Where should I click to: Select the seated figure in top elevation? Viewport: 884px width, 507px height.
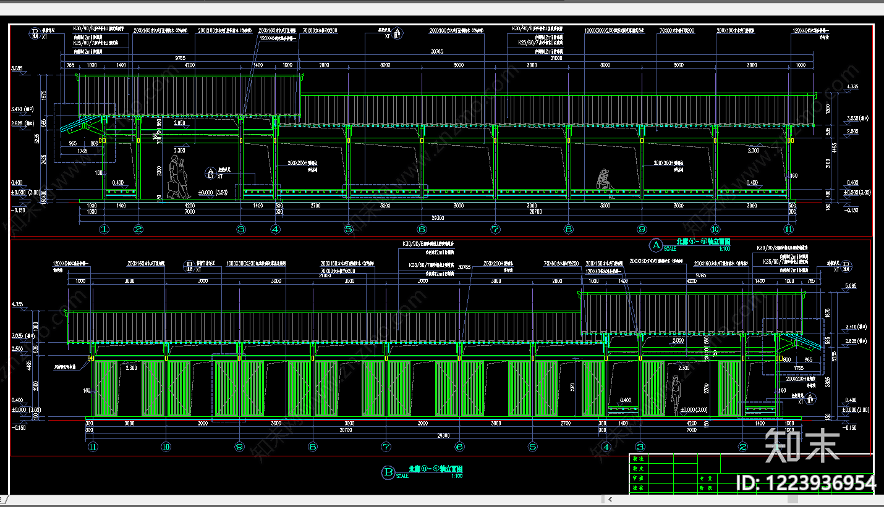[x=603, y=179]
